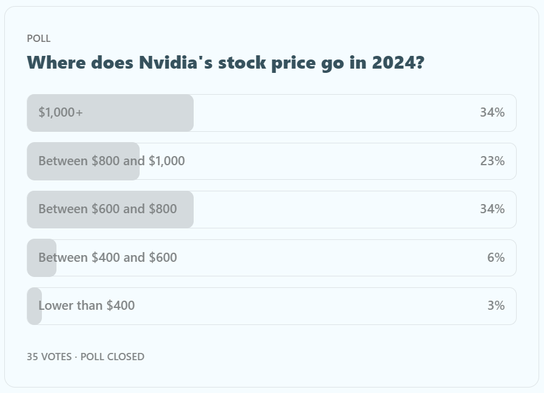
Task: Click the 6% result percentage
Action: 495,258
